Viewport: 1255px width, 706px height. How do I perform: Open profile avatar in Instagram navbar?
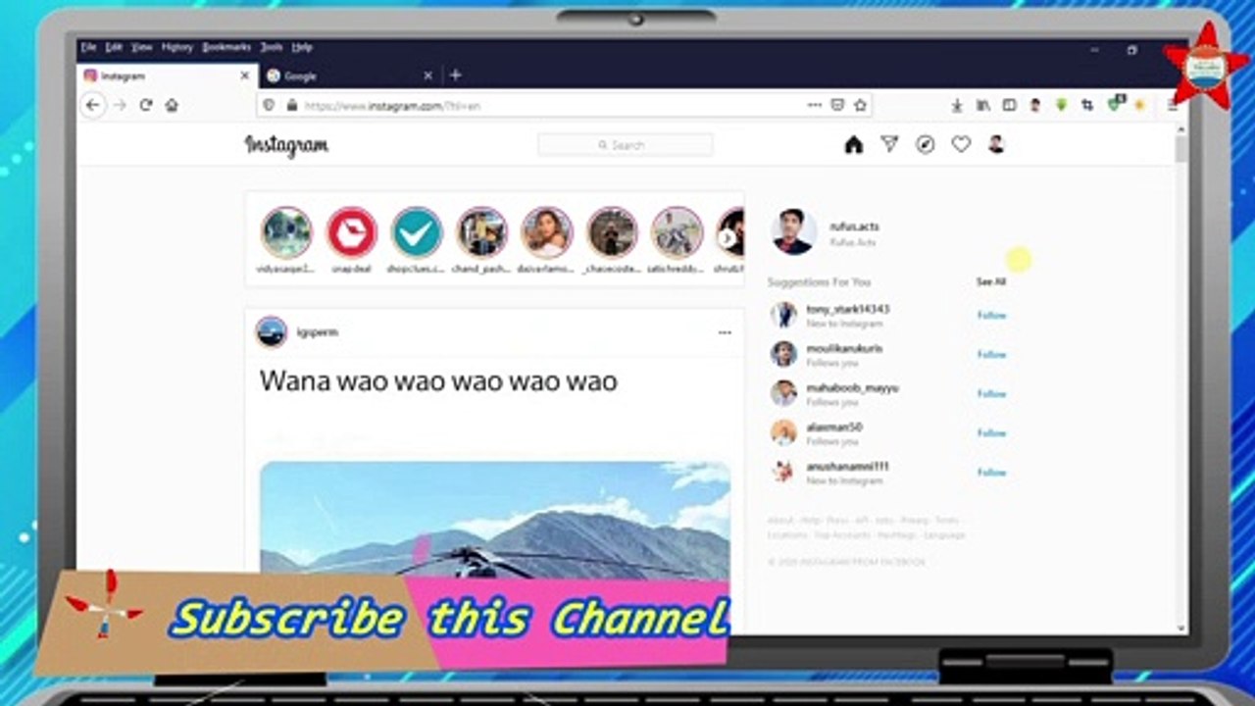point(996,144)
